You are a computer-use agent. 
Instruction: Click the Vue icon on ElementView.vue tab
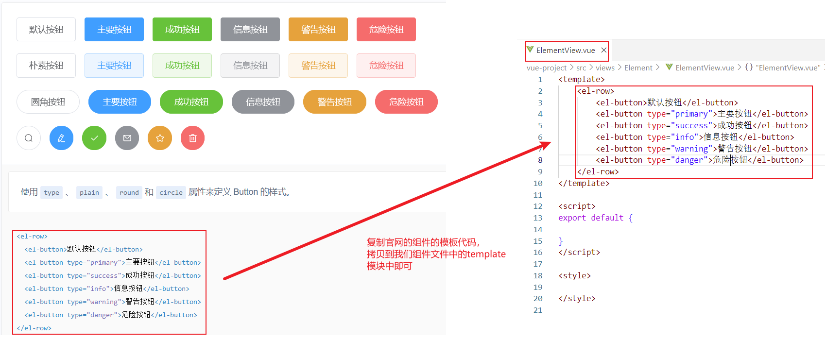click(530, 50)
